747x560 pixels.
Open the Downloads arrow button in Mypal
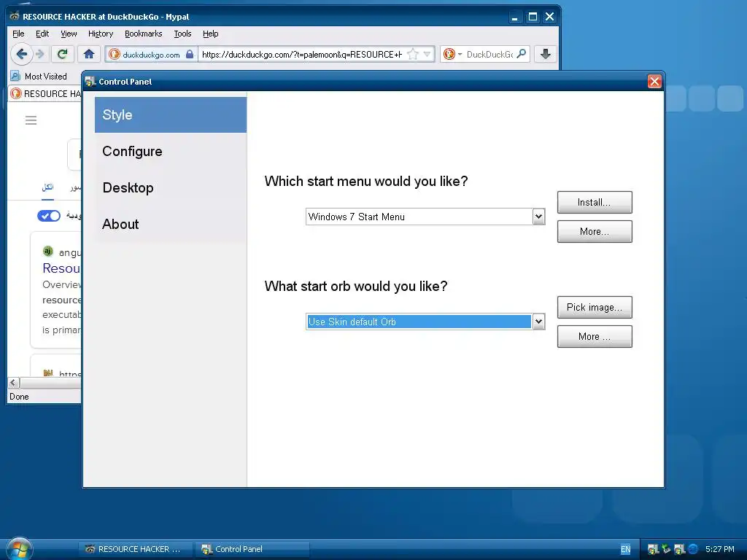coord(546,54)
